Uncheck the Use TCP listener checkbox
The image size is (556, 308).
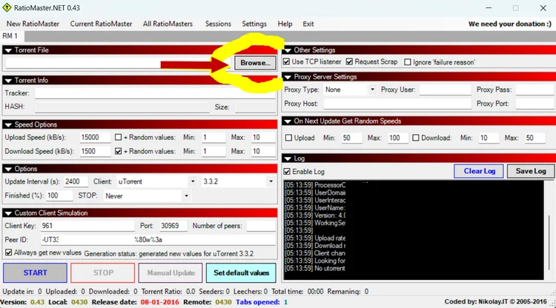point(288,62)
